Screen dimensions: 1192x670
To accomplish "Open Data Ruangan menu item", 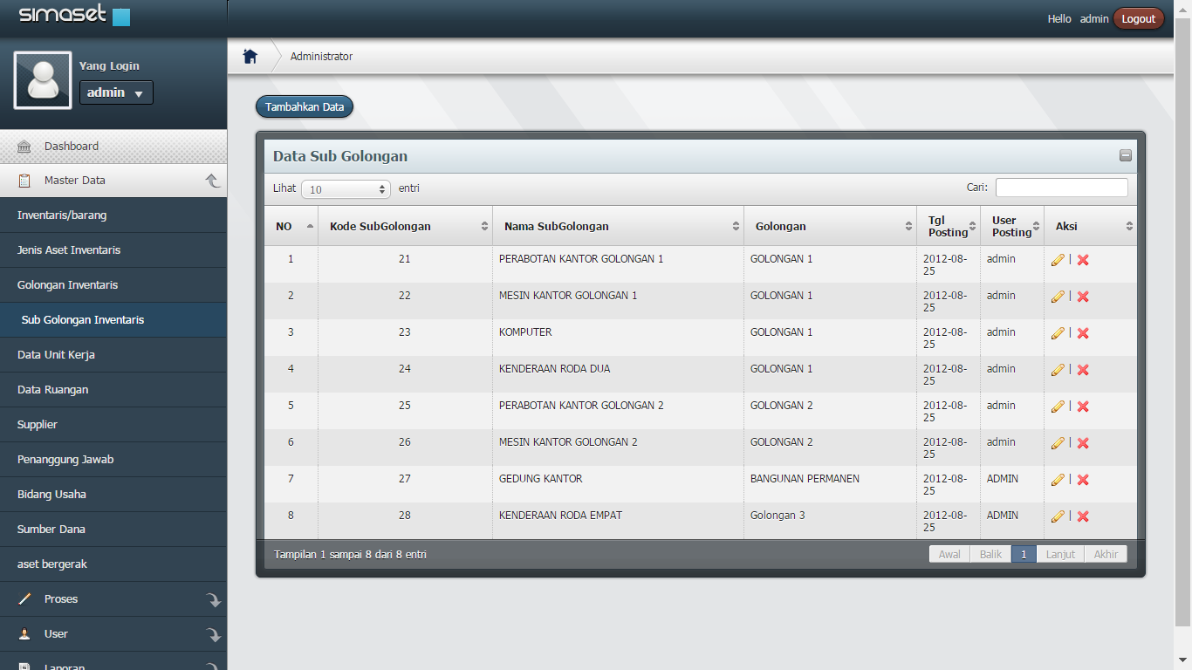I will (x=113, y=390).
